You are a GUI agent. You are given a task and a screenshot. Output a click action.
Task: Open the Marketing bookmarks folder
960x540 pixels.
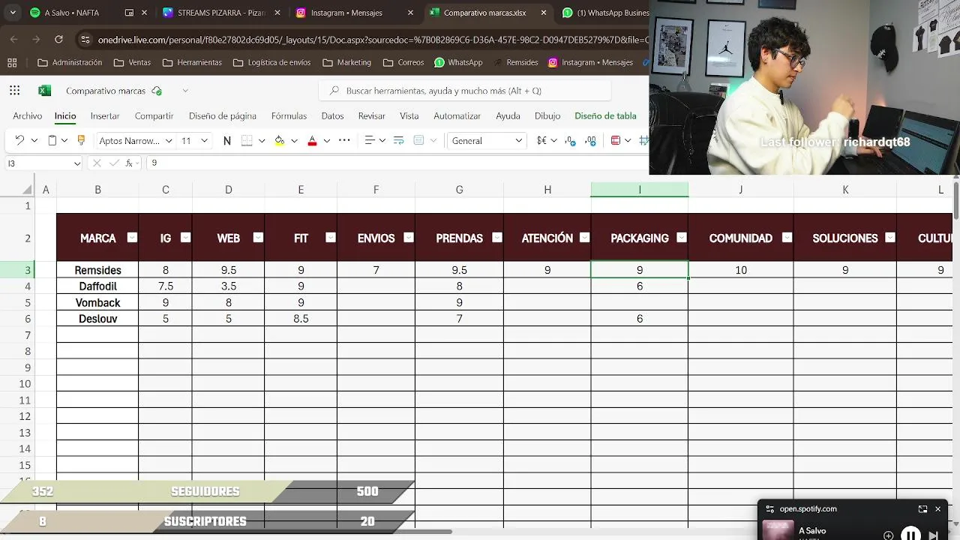[346, 62]
